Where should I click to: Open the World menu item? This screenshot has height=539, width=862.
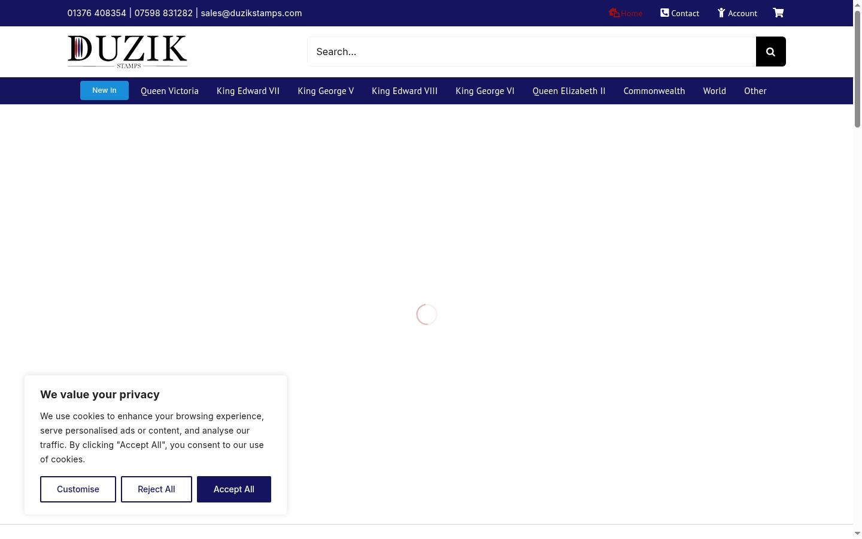715,91
